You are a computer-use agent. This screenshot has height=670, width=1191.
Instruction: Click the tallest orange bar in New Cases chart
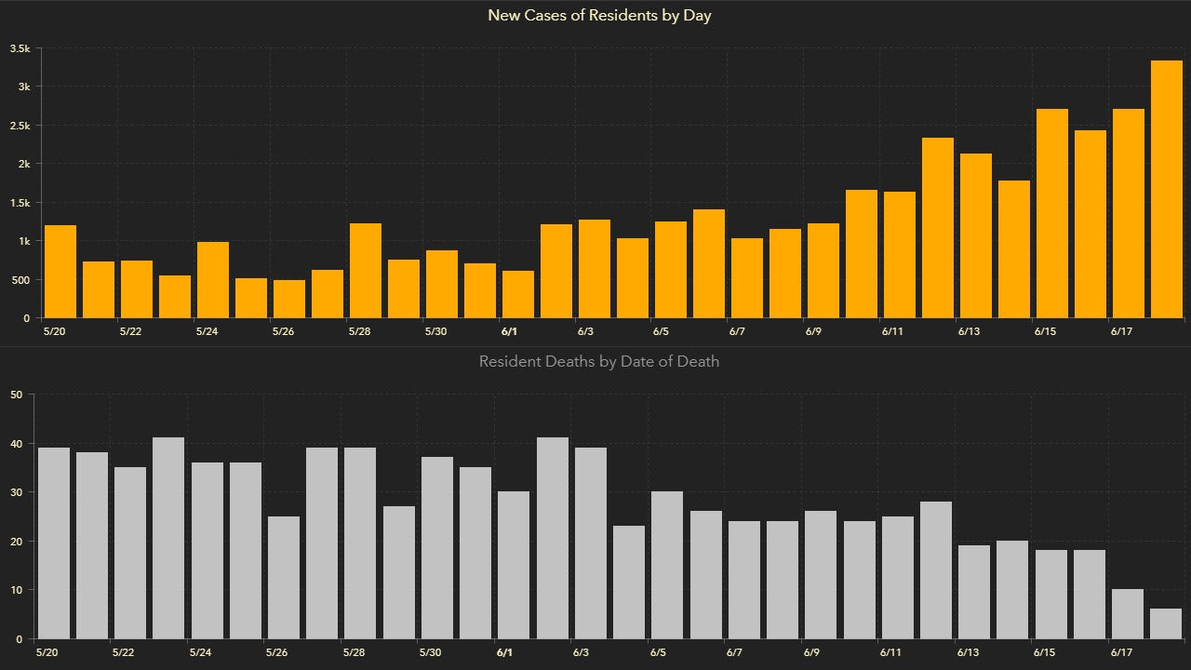click(x=1166, y=190)
